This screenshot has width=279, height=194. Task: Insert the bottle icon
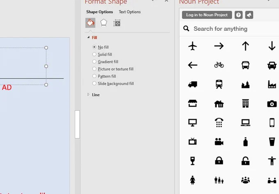click(x=245, y=142)
